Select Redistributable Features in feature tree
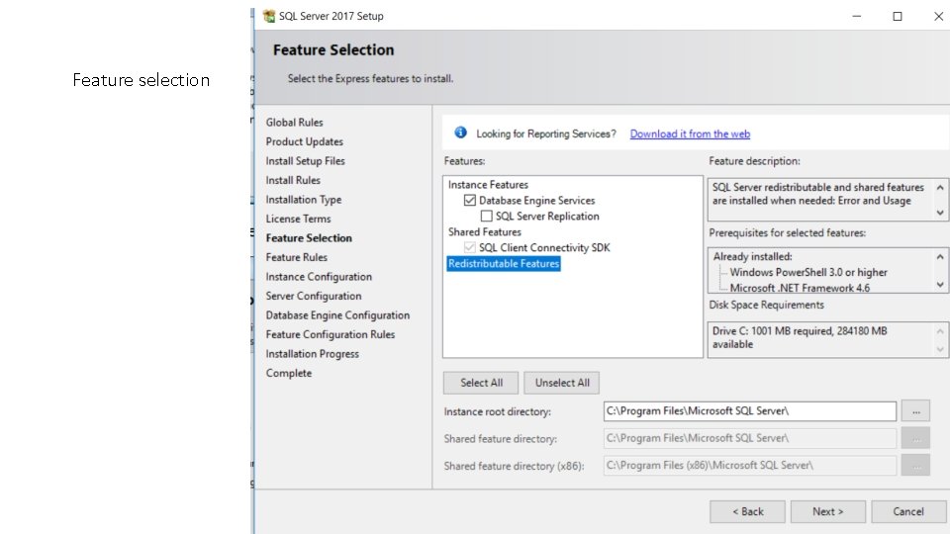Image resolution: width=950 pixels, height=534 pixels. coord(504,263)
